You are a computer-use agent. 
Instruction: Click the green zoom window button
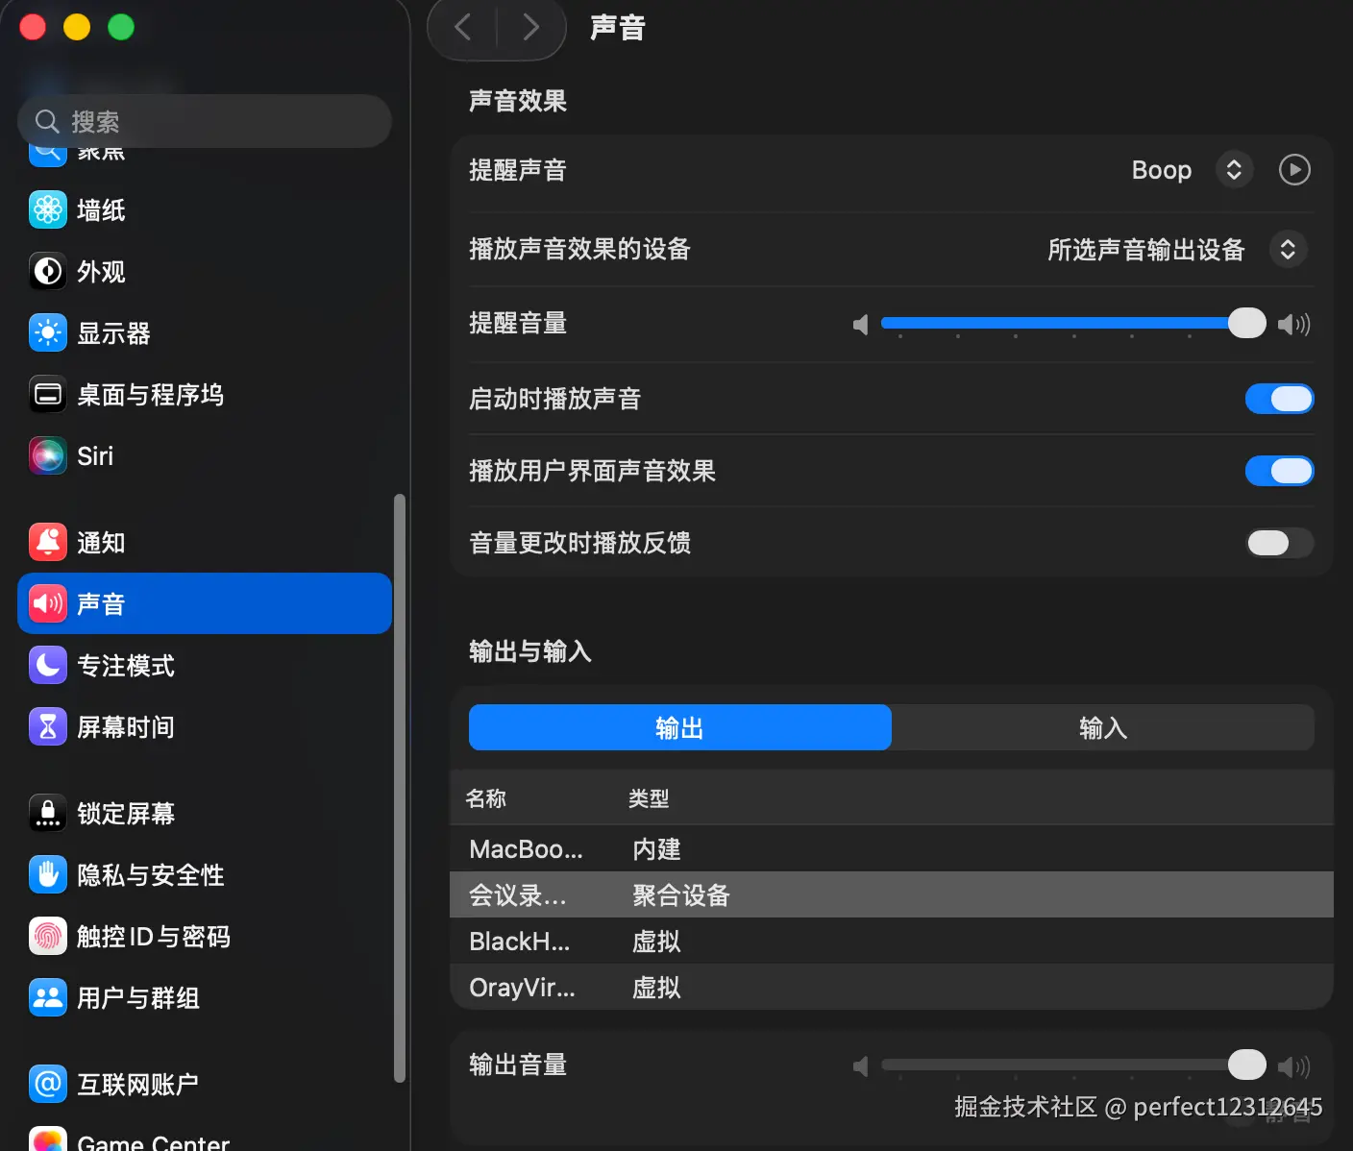[x=121, y=27]
